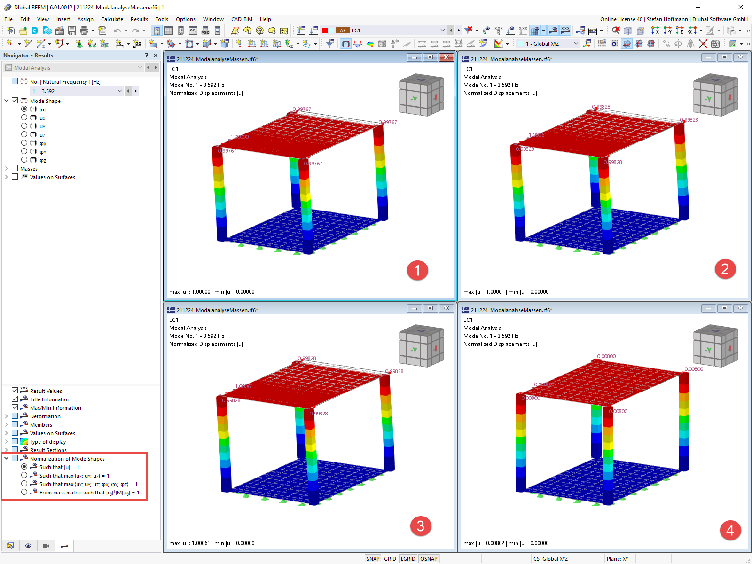The image size is (752, 564).
Task: Select the New Line tool
Action: 28,44
